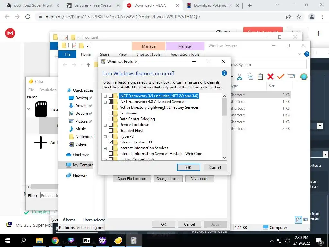Viewport: 329px width, 247px height.
Task: Enable the Data Center Bridging checkbox
Action: coord(111,119)
